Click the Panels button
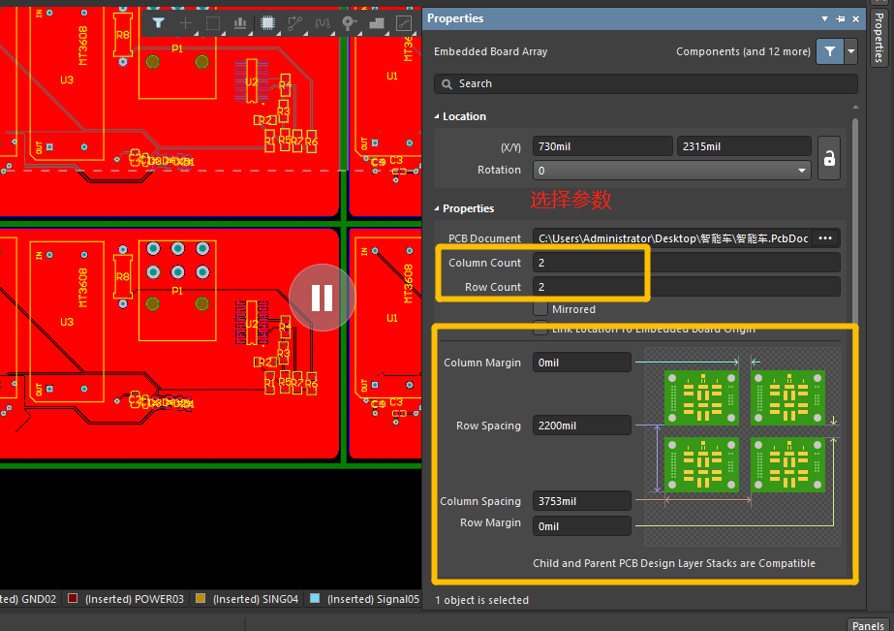Viewport: 894px width, 631px height. point(868,625)
